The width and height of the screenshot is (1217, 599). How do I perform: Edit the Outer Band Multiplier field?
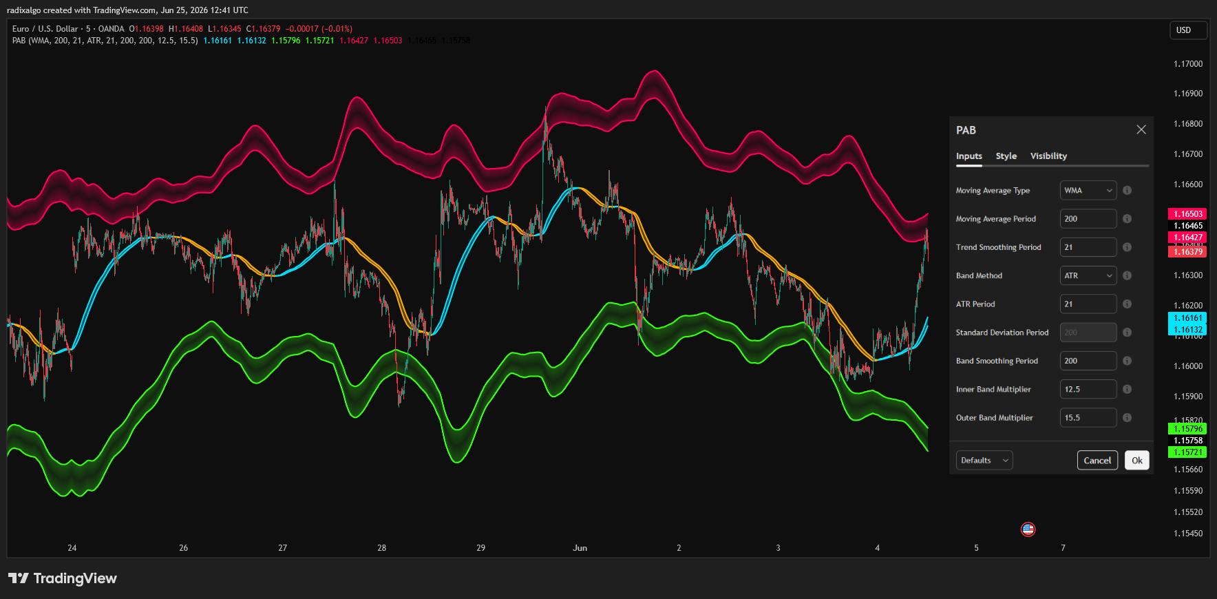[x=1088, y=417]
